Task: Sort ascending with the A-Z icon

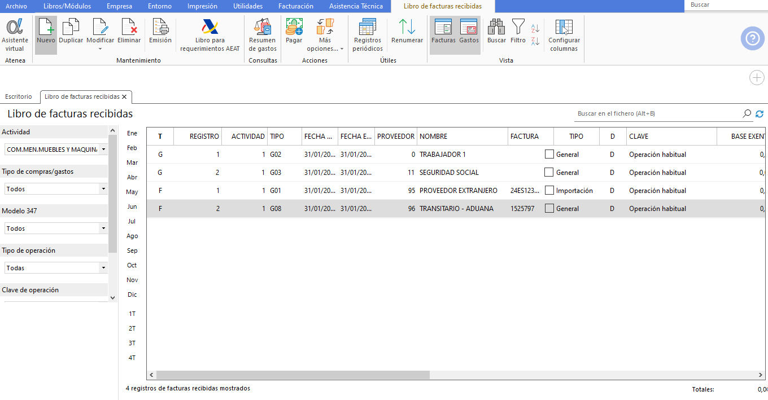Action: (535, 28)
